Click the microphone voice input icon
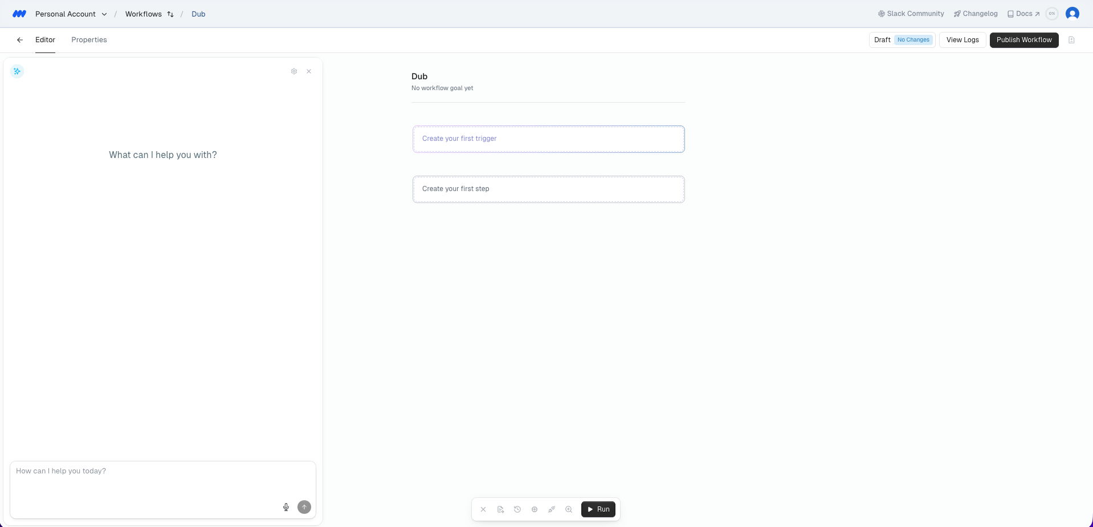This screenshot has height=527, width=1093. (286, 507)
